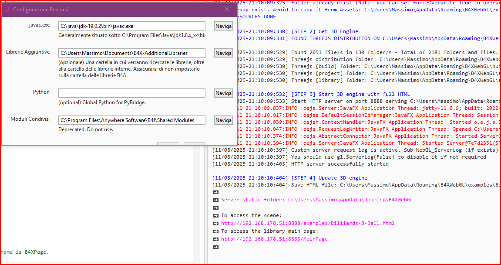Click the 'Deprecated. Do not use.' note
This screenshot has width=501, height=265.
(86, 129)
